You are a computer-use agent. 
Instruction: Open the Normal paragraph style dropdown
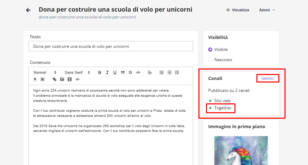45,72
